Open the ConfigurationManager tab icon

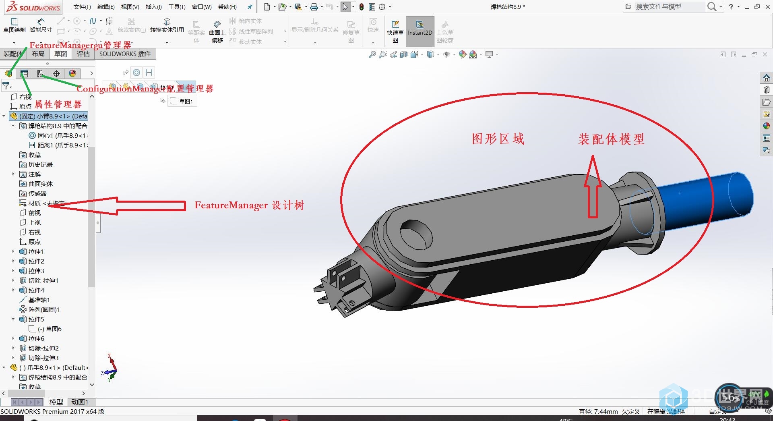click(40, 73)
